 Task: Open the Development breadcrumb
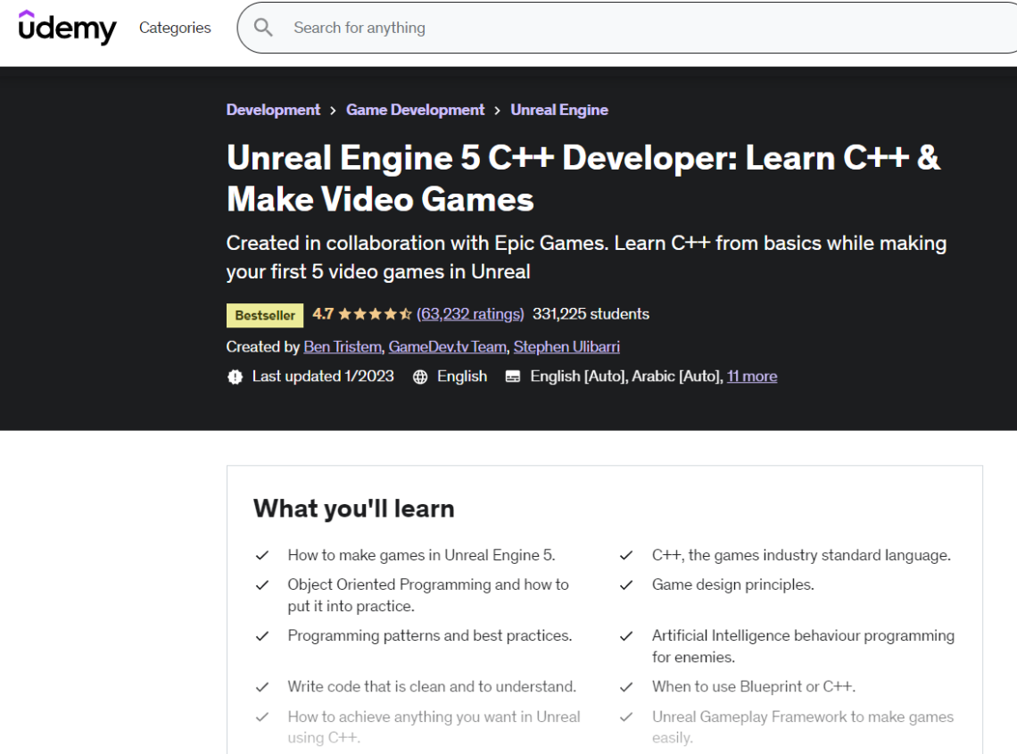[273, 110]
